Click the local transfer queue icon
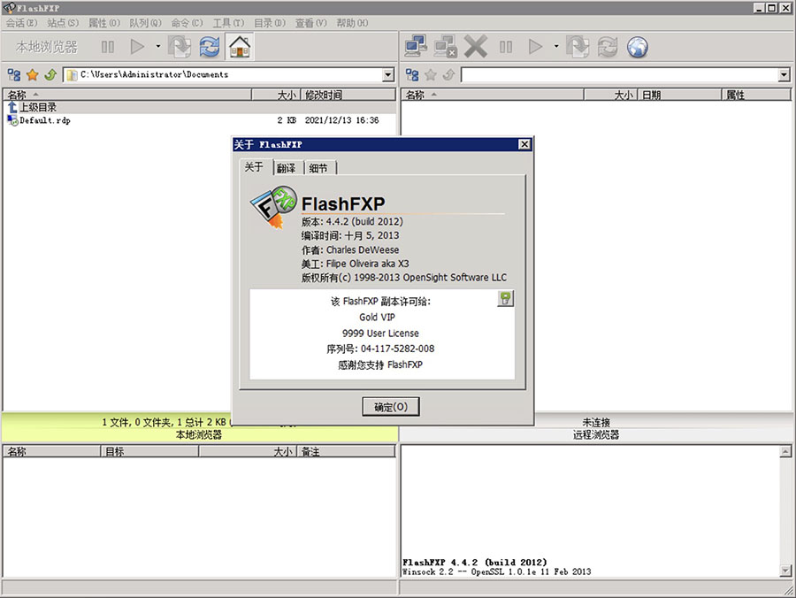 [180, 47]
